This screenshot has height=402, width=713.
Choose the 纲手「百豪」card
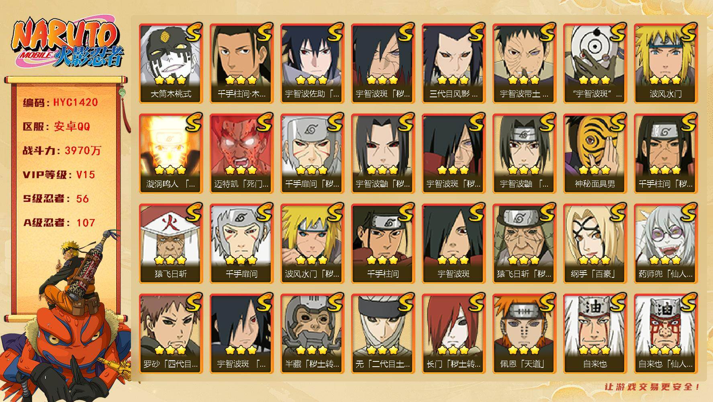[x=595, y=244]
